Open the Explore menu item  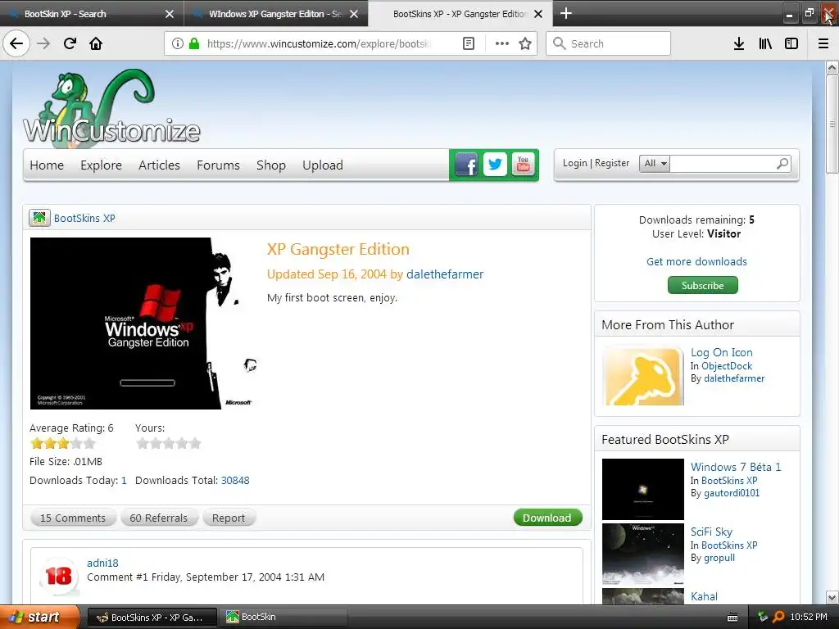101,165
